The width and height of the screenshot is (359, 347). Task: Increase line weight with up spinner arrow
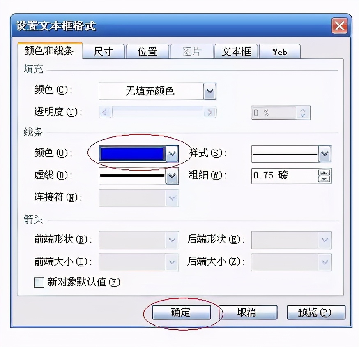pyautogui.click(x=324, y=173)
